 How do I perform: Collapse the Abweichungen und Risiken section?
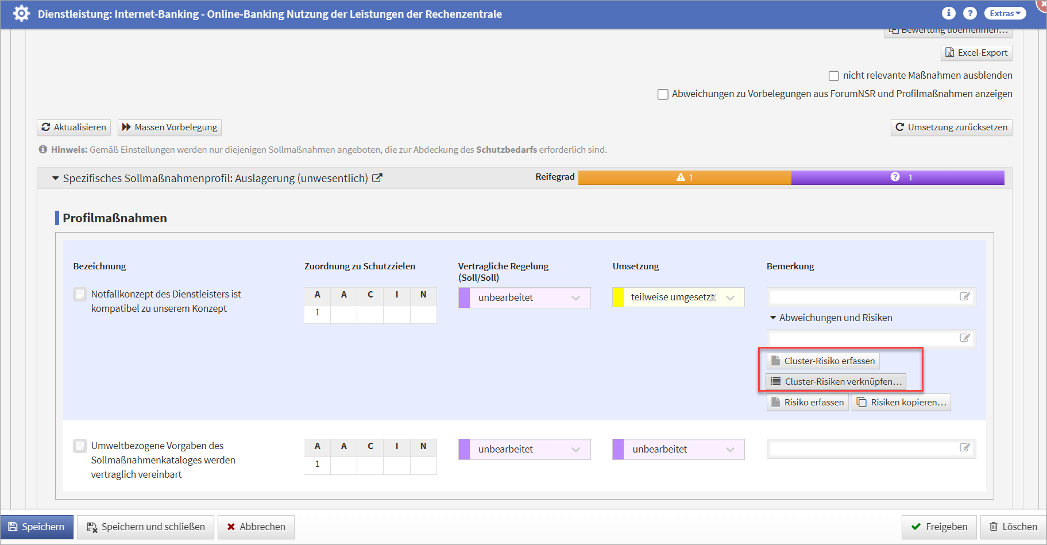pos(773,318)
